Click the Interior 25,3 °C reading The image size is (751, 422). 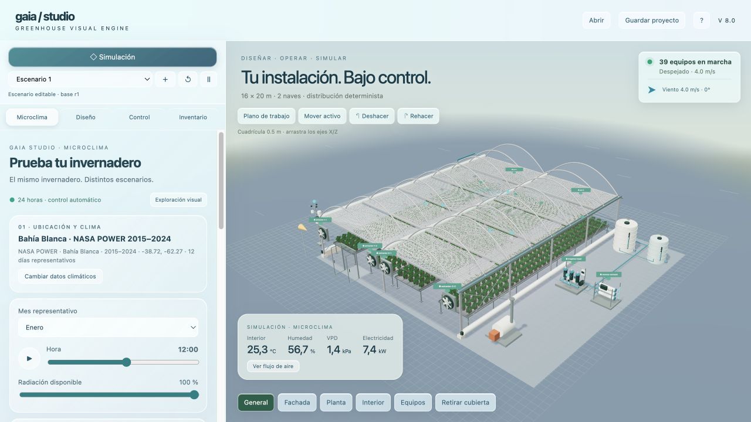[262, 346]
